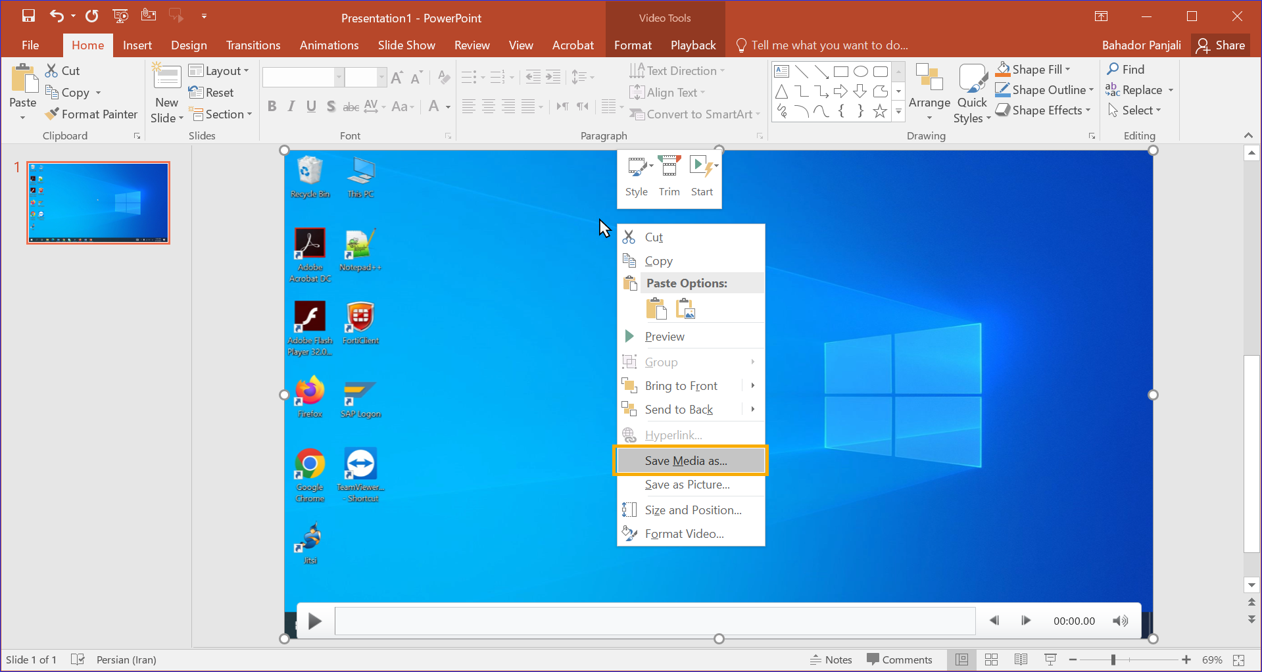Click Zoom in plus button
Image resolution: width=1262 pixels, height=672 pixels.
point(1186,660)
